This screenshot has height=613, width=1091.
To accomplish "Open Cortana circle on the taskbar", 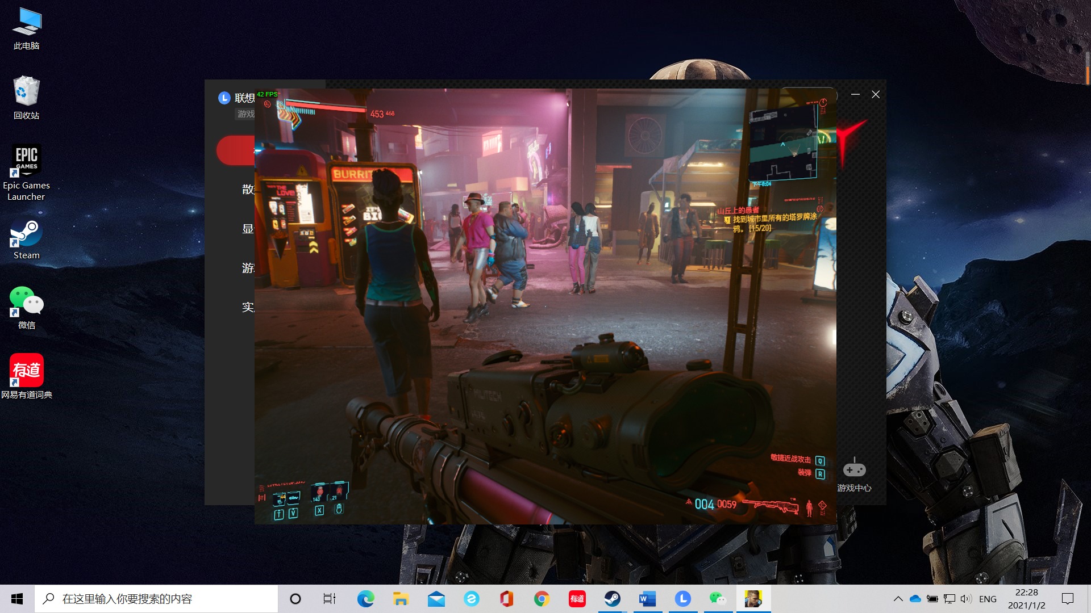I will click(295, 599).
